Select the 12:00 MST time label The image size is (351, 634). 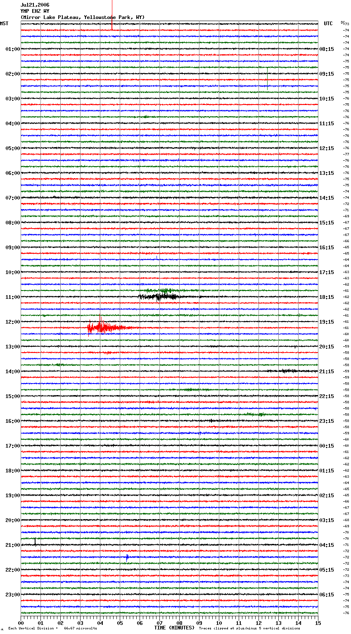(13, 322)
